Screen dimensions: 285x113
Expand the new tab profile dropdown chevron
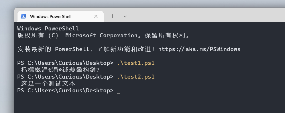click(125, 16)
